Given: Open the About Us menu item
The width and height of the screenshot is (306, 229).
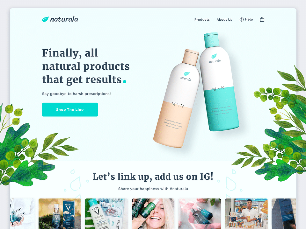Looking at the screenshot, I should point(224,19).
